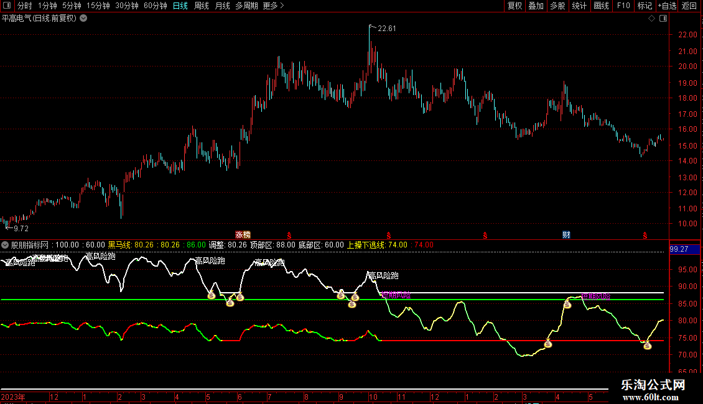
Task: Click the 9.72 low price label
Action: coord(21,229)
